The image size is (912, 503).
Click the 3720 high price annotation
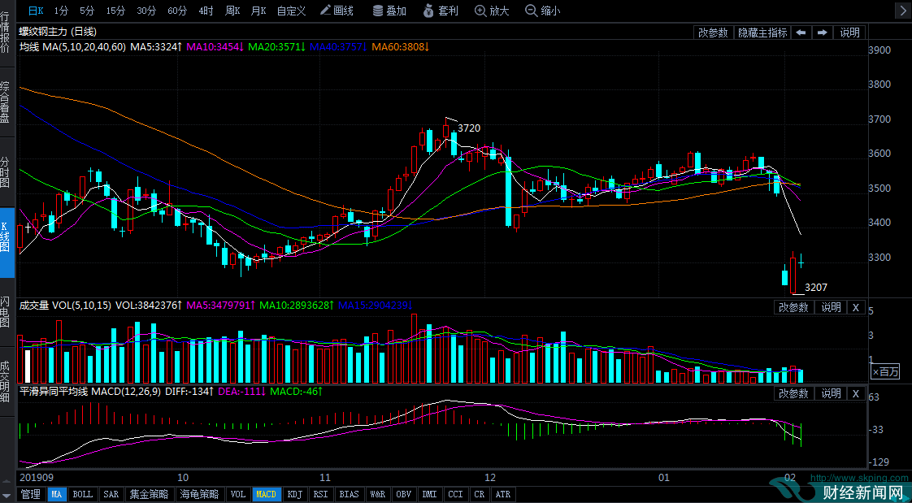click(469, 128)
